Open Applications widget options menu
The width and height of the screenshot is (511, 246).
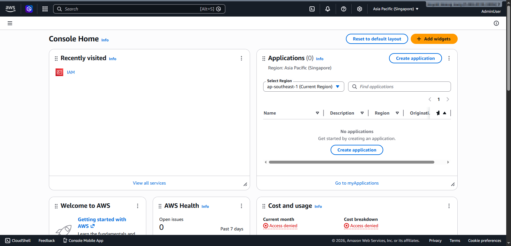pos(449,58)
